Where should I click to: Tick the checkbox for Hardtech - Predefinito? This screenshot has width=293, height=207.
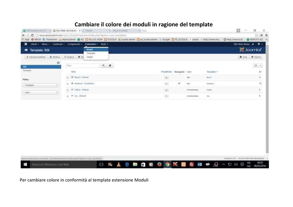[x=68, y=84]
